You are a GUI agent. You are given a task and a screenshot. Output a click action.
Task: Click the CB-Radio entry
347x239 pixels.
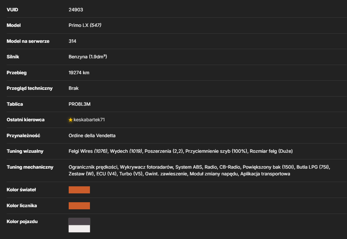pyautogui.click(x=230, y=167)
